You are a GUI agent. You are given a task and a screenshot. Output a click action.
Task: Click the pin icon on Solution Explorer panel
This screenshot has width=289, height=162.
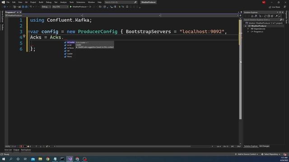coord(280,12)
